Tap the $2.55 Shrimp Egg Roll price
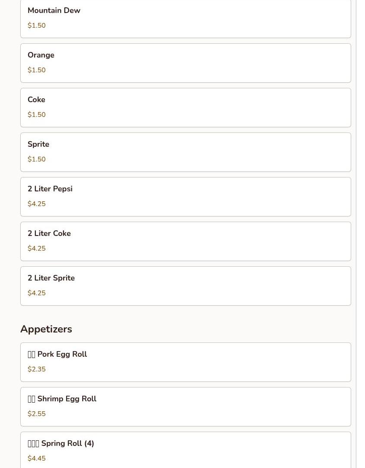365x468 pixels. tap(36, 414)
